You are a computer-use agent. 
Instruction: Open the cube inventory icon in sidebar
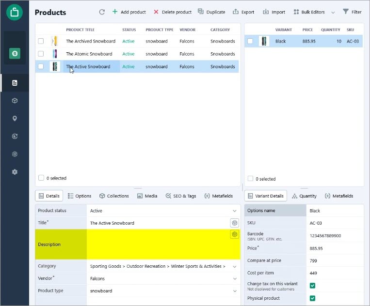pyautogui.click(x=15, y=101)
